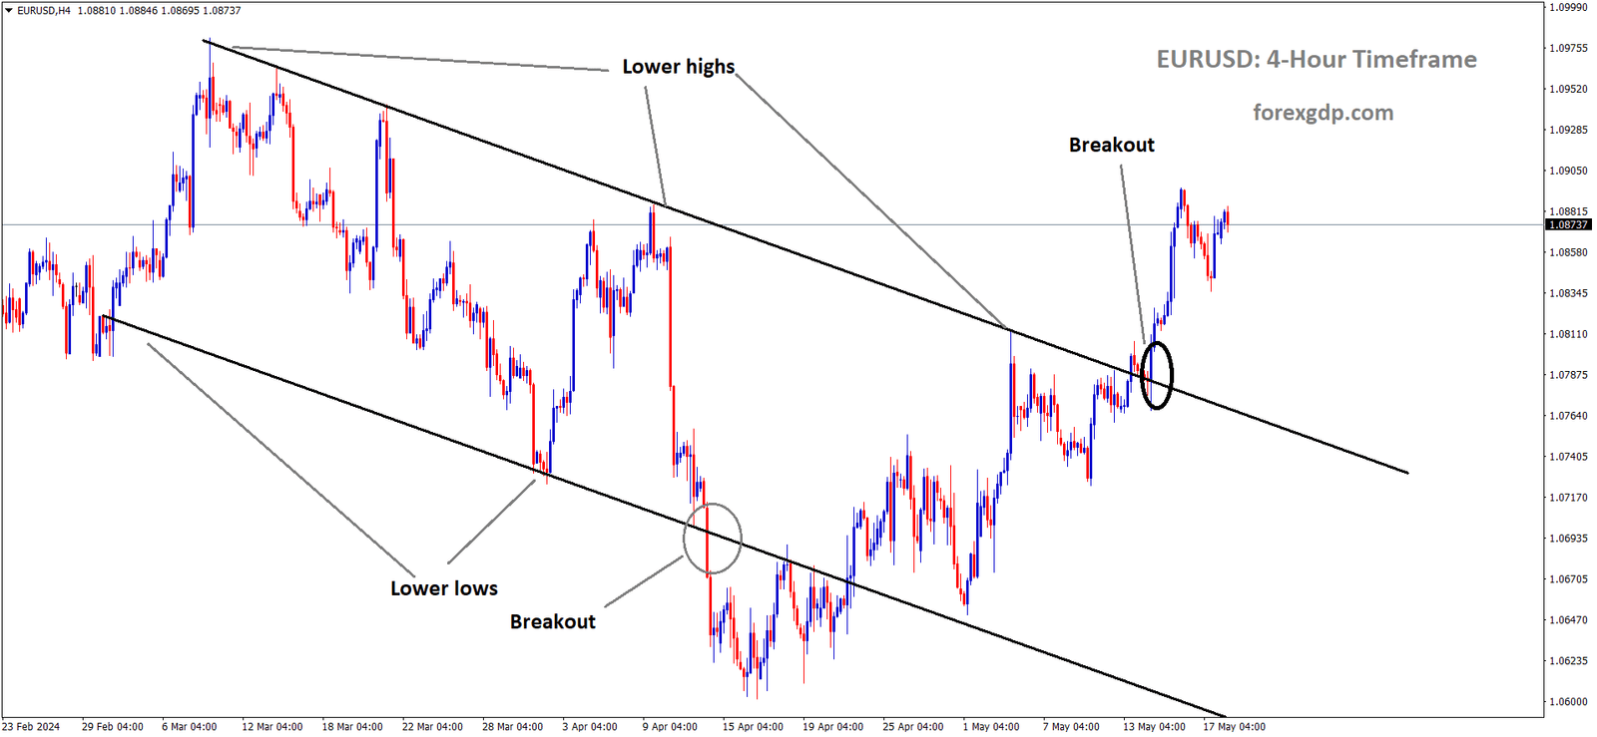Click the '22 Mar 04:00' time axis label
Viewport: 1597px width, 737px height.
tap(432, 727)
